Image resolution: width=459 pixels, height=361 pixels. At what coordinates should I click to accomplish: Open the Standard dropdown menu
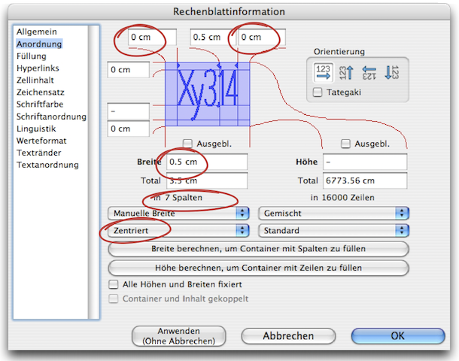point(333,230)
